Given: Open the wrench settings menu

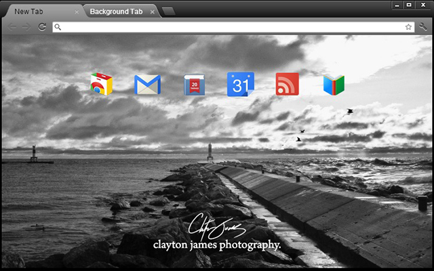Looking at the screenshot, I should click(424, 27).
